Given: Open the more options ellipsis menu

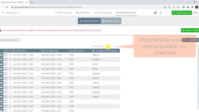Looking at the screenshot, I should pyautogui.click(x=142, y=13).
